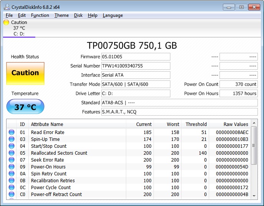Maximize the CrystalDiskInfo window
264x206 pixels.
click(x=241, y=7)
